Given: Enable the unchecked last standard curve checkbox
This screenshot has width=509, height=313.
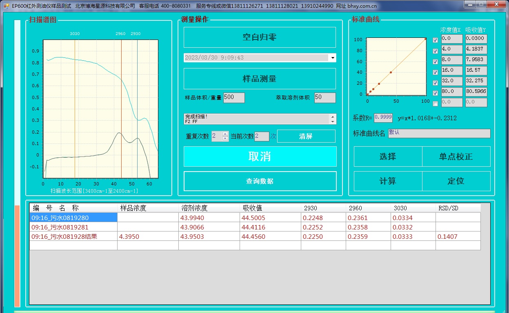Looking at the screenshot, I should tap(435, 104).
